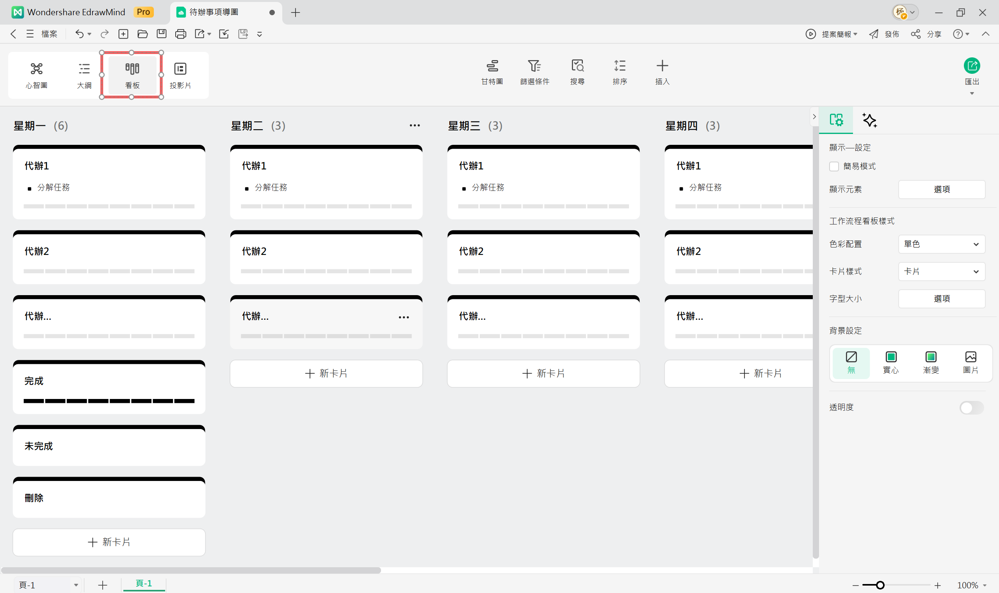The height and width of the screenshot is (593, 999).
Task: Open the 排序 sort options
Action: (620, 72)
